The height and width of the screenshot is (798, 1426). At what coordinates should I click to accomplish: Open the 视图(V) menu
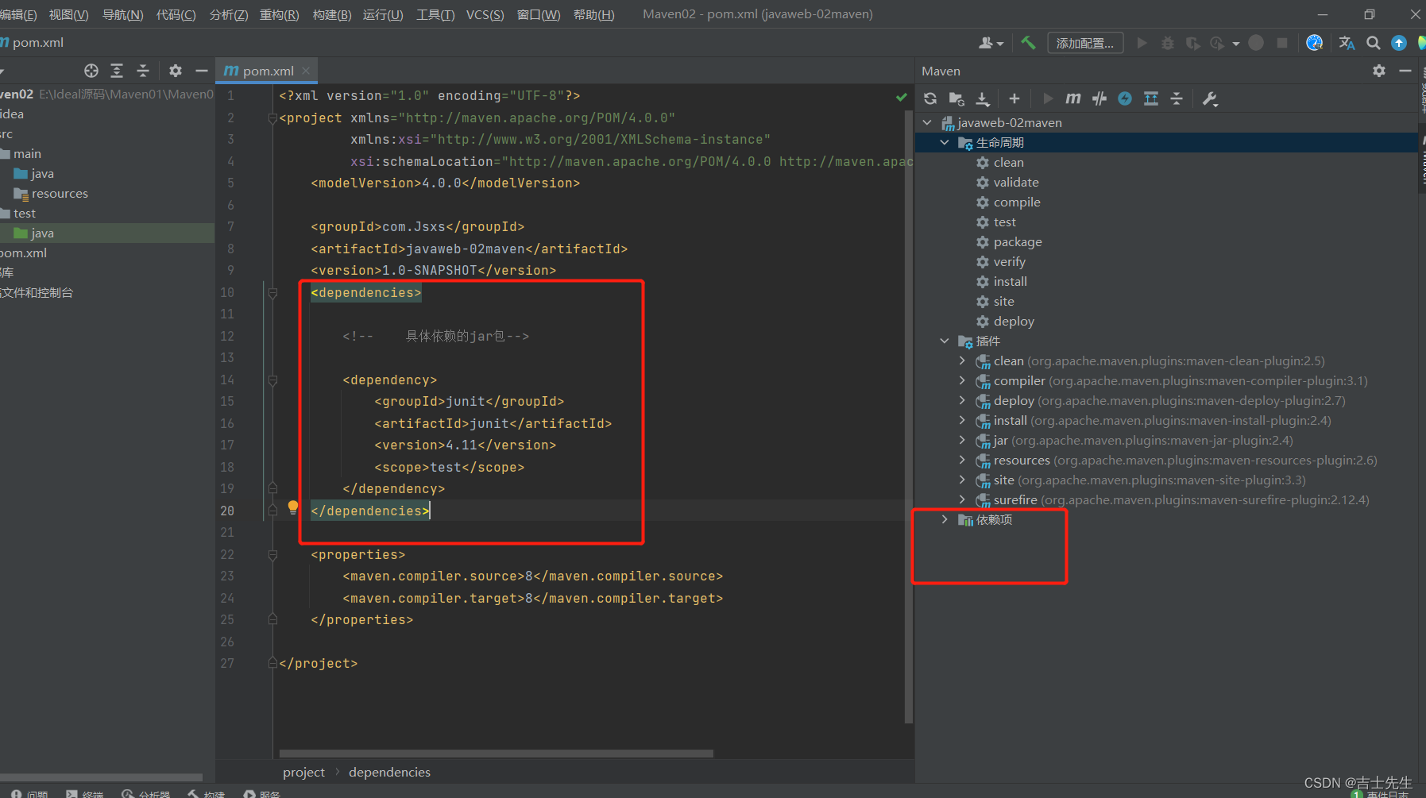[68, 14]
